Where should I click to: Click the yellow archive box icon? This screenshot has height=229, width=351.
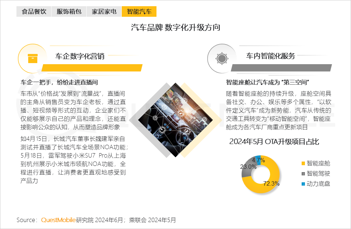[x=33, y=58]
